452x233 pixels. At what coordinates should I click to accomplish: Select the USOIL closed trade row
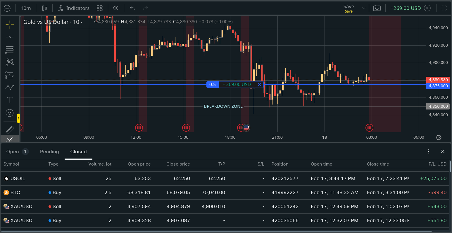[225, 178]
